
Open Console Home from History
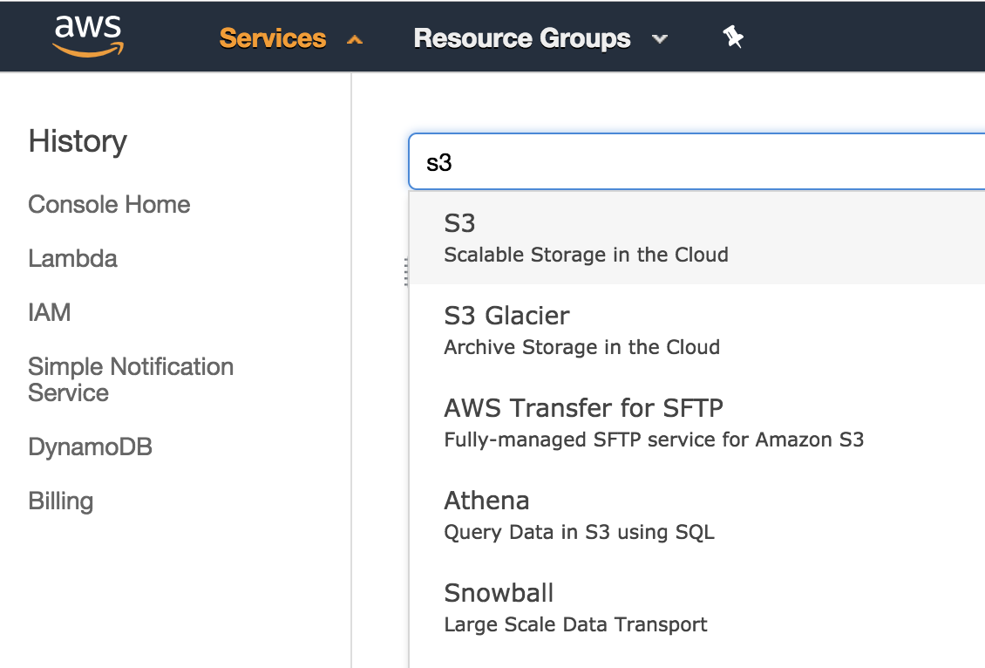(x=109, y=204)
